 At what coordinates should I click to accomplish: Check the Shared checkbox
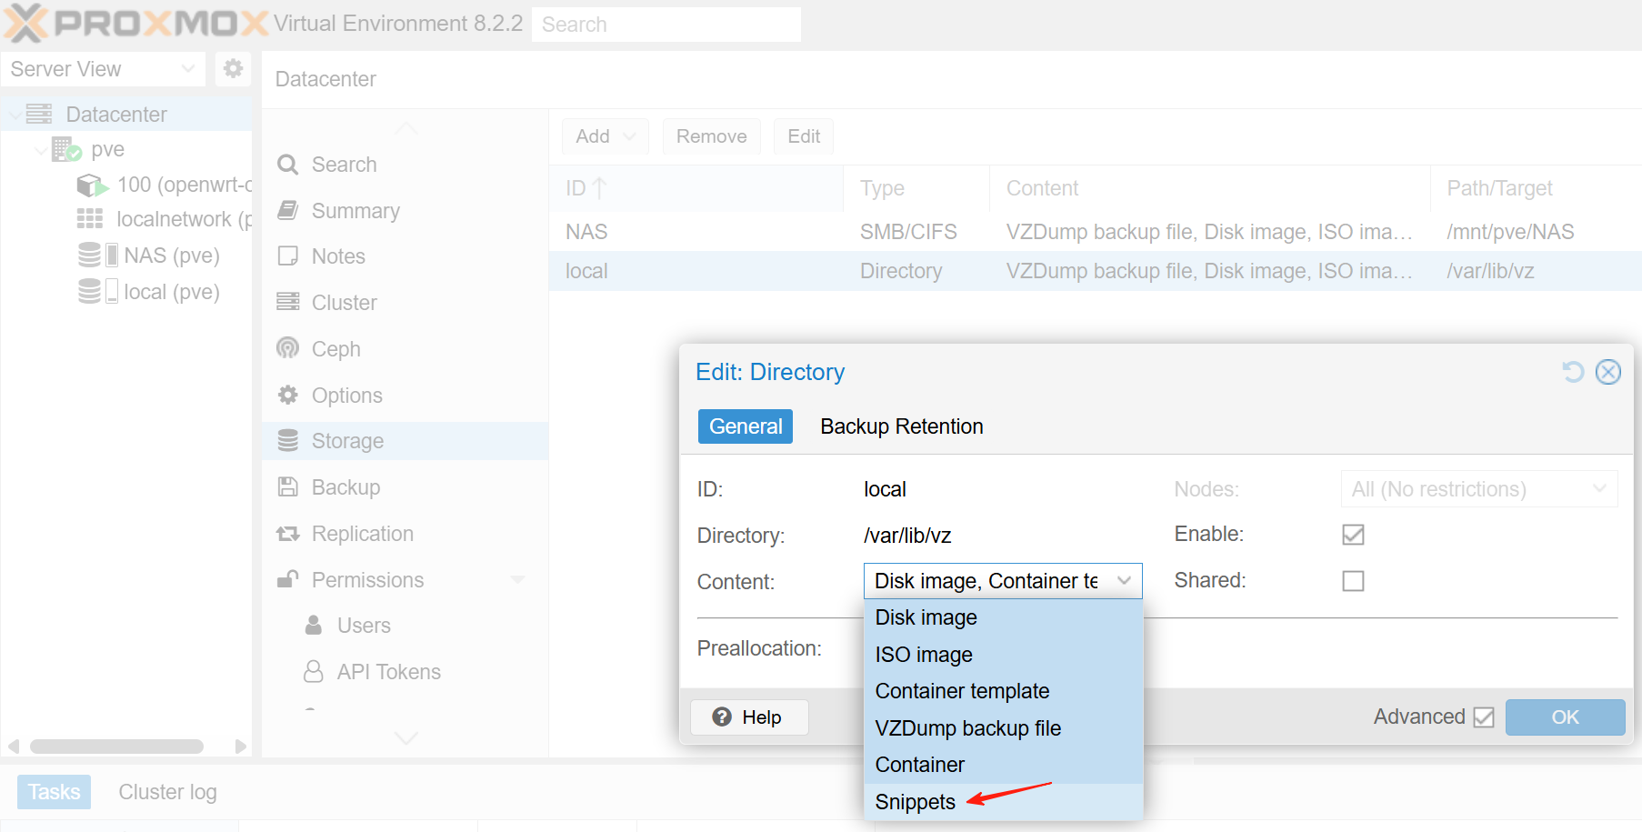click(x=1353, y=581)
